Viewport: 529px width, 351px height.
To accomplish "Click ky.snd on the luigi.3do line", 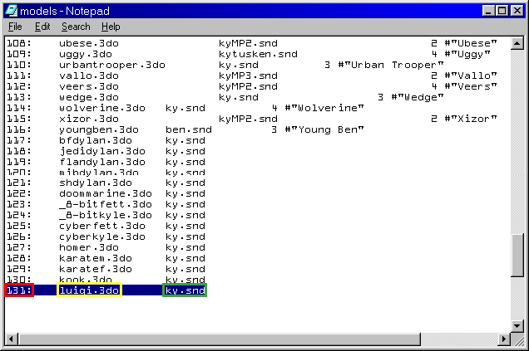I will (x=185, y=290).
